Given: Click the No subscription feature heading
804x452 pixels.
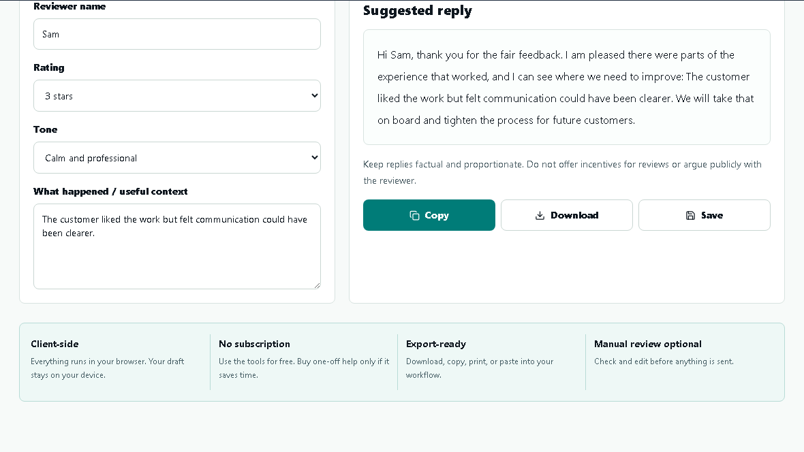Looking at the screenshot, I should click(254, 344).
